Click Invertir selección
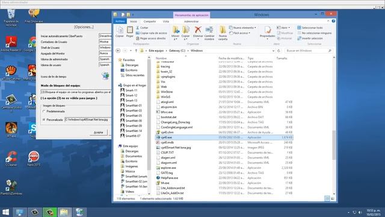The width and height of the screenshot is (385, 217). (x=310, y=39)
